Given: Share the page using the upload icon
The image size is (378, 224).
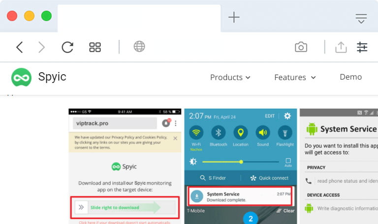Looking at the screenshot, I should [341, 47].
